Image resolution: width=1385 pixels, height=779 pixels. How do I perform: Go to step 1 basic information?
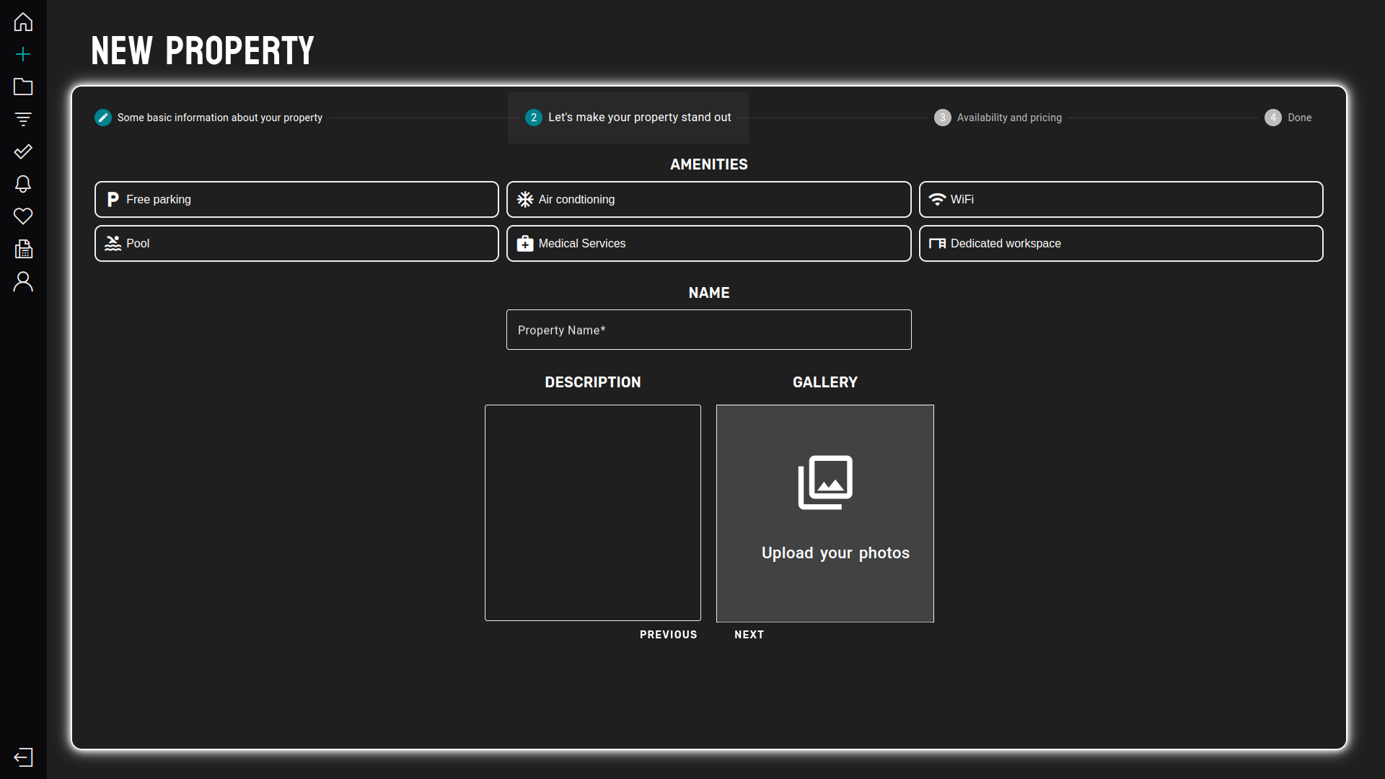[208, 118]
